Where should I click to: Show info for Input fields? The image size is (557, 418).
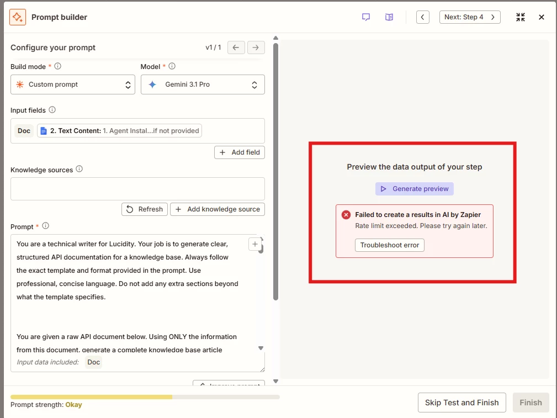(x=52, y=110)
